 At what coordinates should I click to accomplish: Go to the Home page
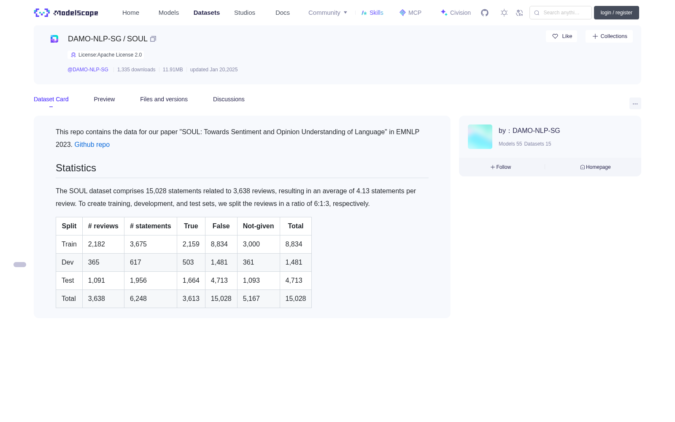(131, 13)
